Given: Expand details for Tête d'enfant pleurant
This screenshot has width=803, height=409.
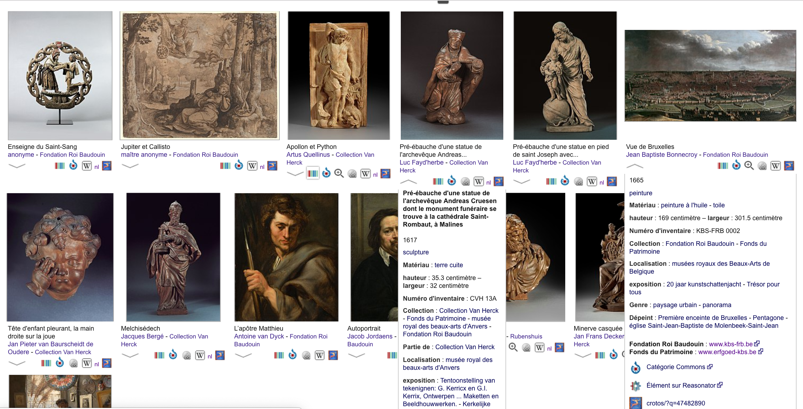Looking at the screenshot, I should click(x=17, y=363).
